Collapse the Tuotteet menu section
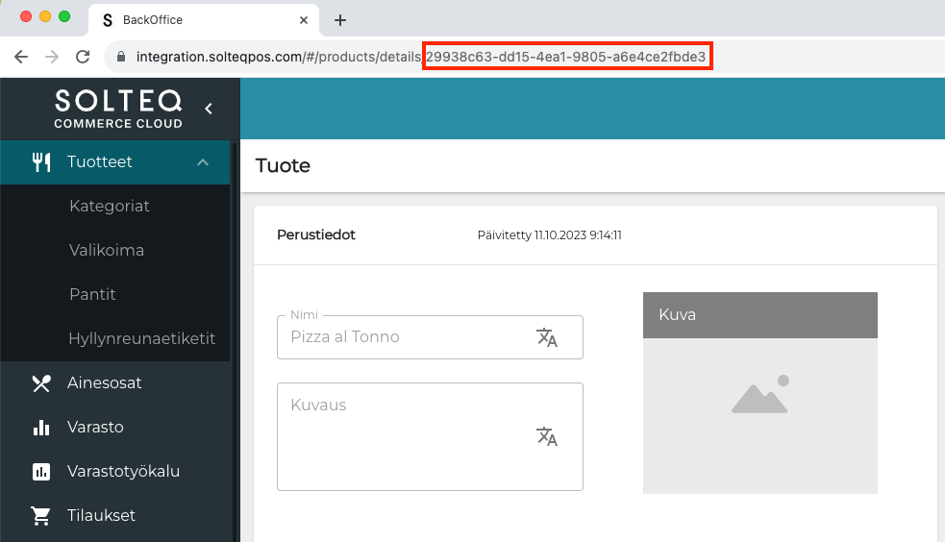Image resolution: width=945 pixels, height=542 pixels. pos(203,162)
